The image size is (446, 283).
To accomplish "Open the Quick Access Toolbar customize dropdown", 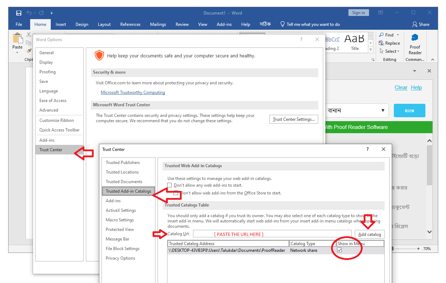I will pyautogui.click(x=51, y=13).
